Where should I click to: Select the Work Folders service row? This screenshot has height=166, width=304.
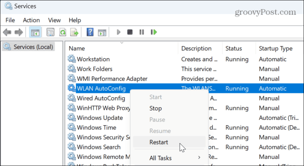[x=95, y=69]
